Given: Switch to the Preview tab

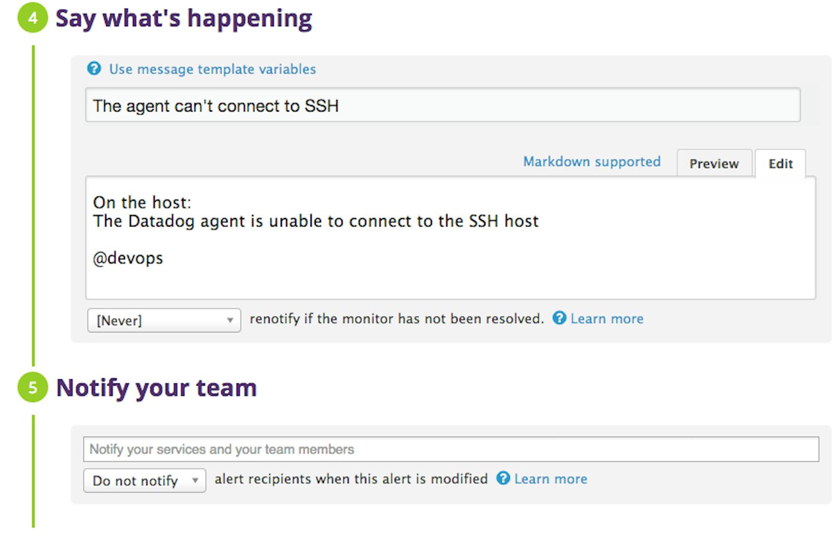Looking at the screenshot, I should (x=714, y=164).
